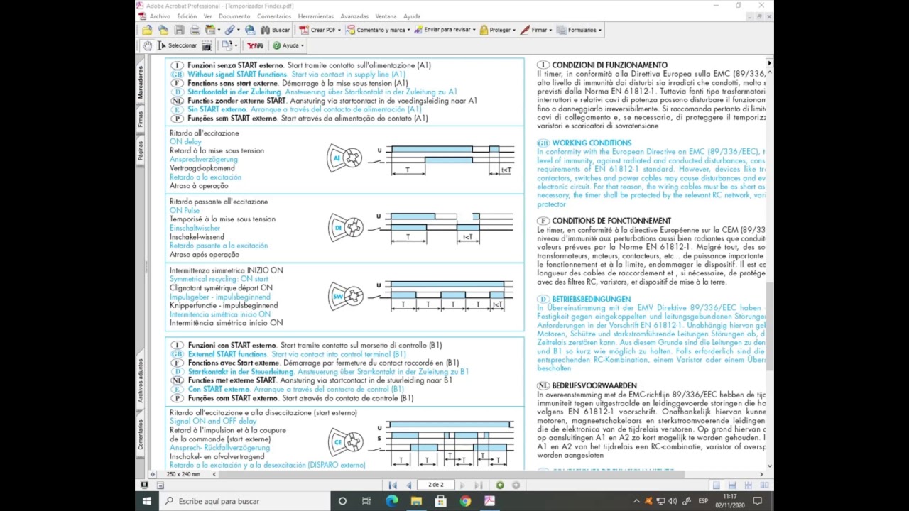Click the ESP language indicator in system tray
The height and width of the screenshot is (511, 909).
point(703,501)
